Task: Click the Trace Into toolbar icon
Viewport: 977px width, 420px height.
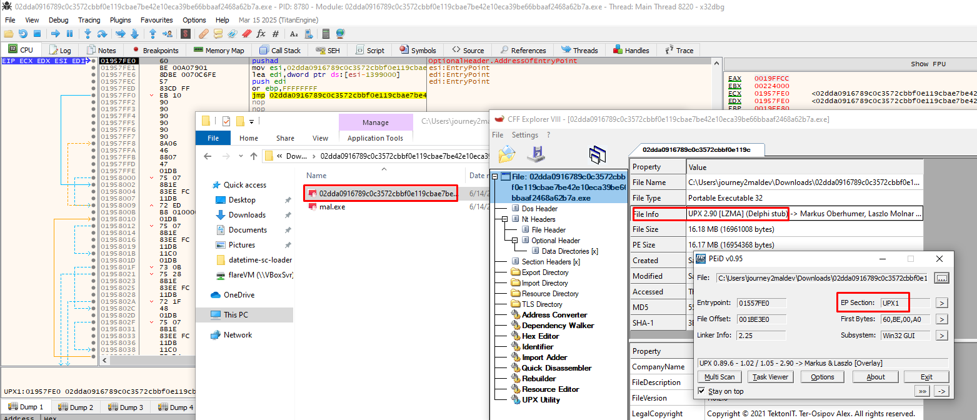Action: point(121,34)
